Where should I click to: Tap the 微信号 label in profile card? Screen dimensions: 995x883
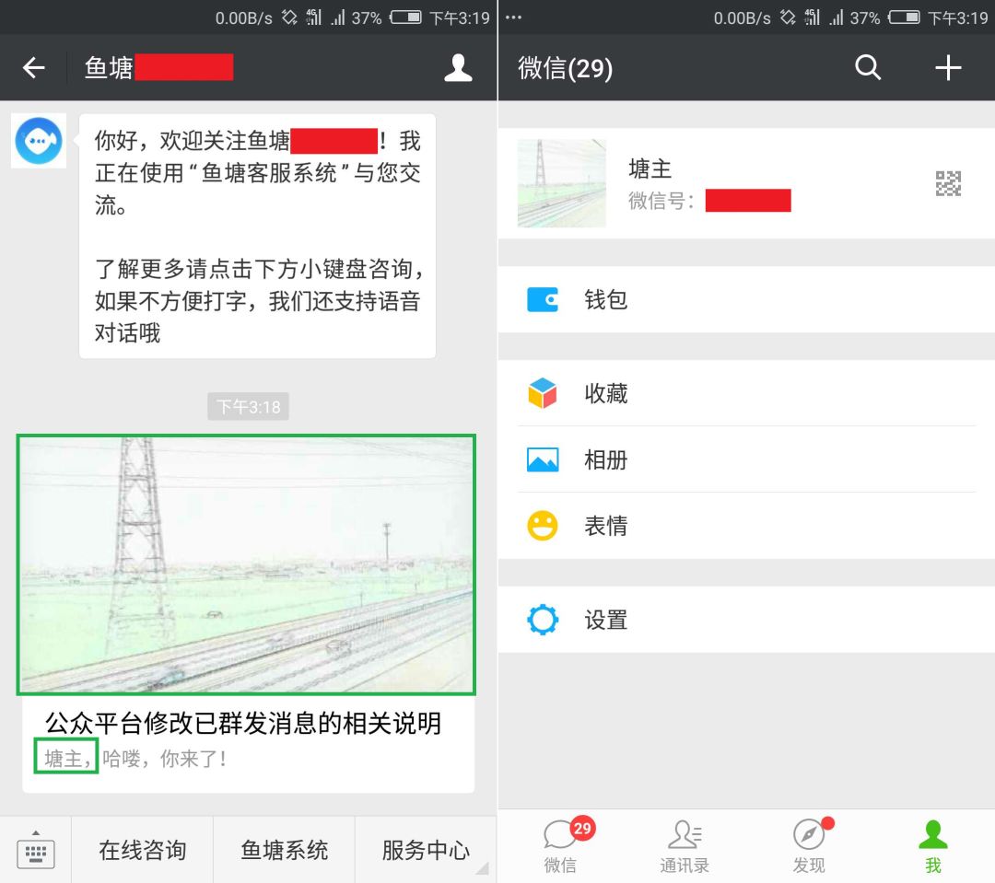(661, 201)
